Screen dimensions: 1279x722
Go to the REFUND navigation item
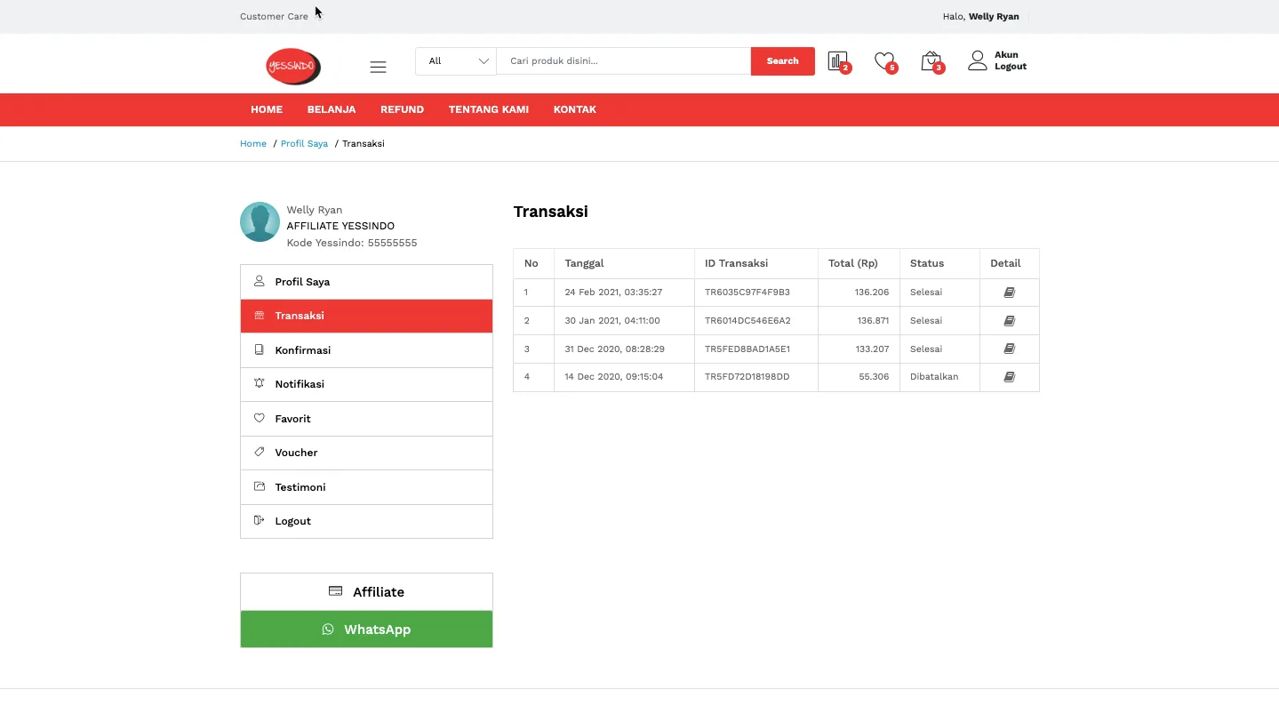tap(402, 109)
